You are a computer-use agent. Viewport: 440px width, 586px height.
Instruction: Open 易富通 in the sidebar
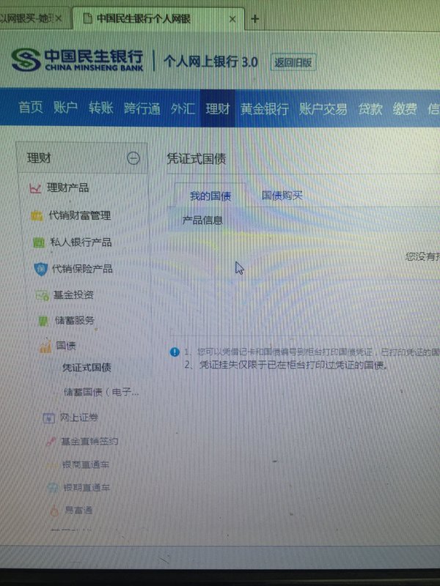[x=78, y=510]
